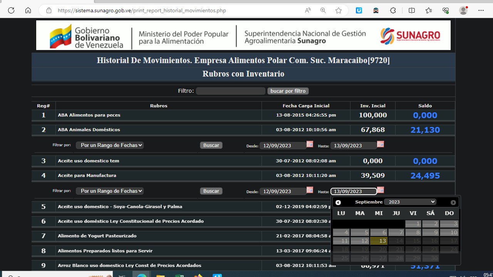
Task: Click 'Alimentos Preparados listos para Servir' row
Action: [105, 251]
